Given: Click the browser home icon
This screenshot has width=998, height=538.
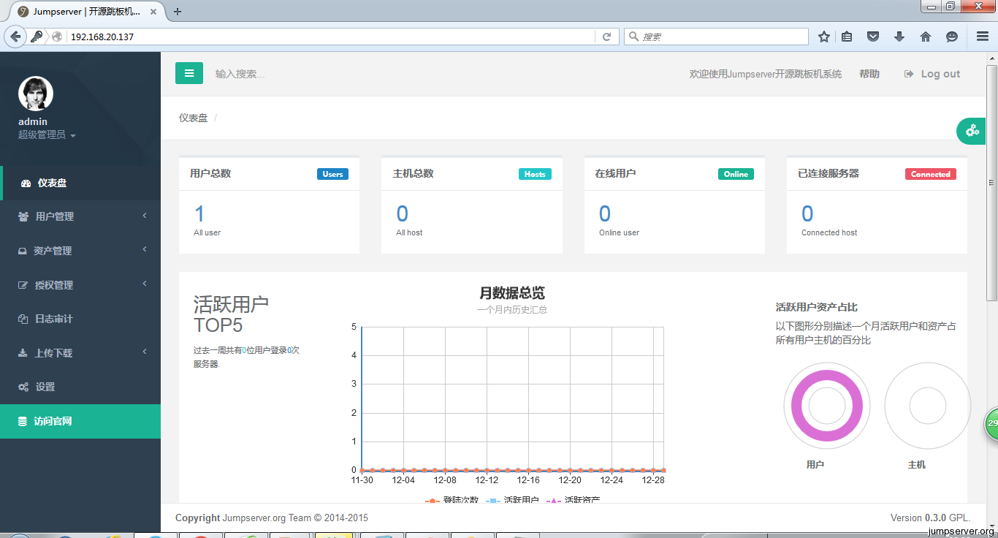Looking at the screenshot, I should click(x=926, y=37).
